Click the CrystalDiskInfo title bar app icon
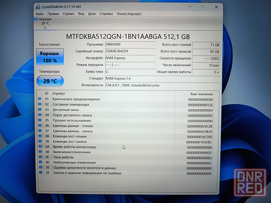 (x=38, y=7)
